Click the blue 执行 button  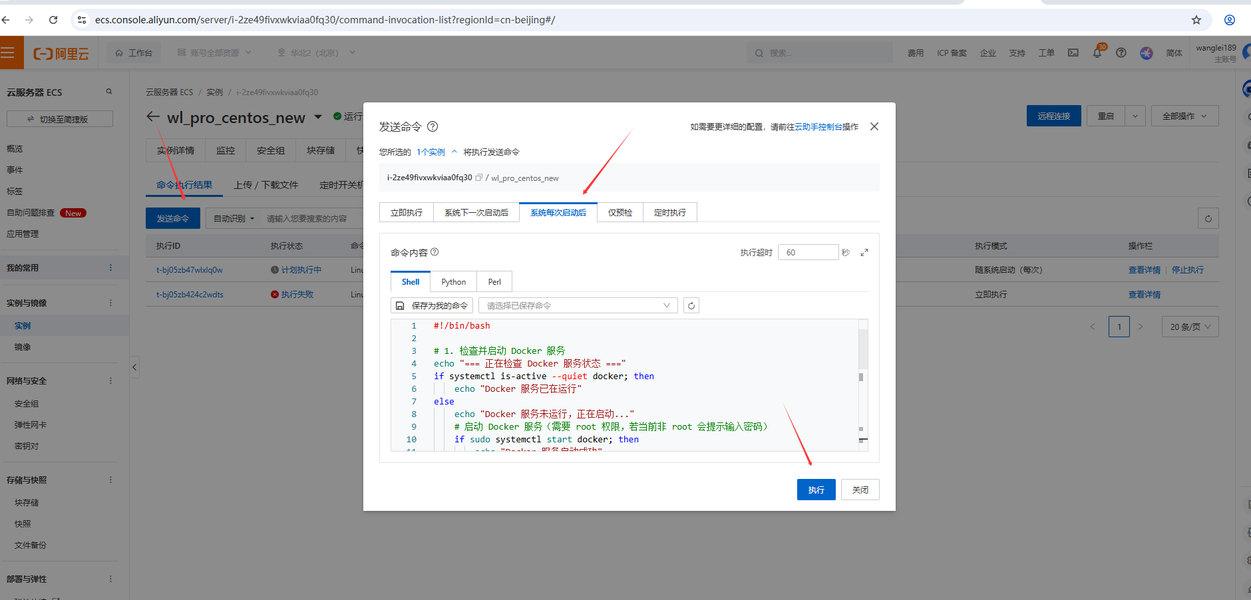coord(816,490)
